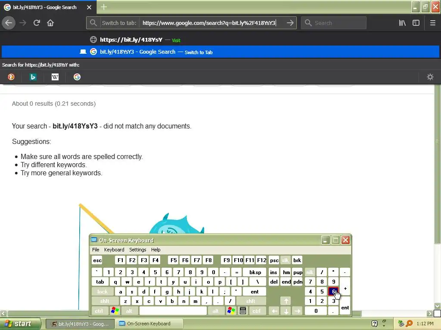Viewport: 441px width, 330px height.
Task: Toggle the right ctrl key on the keyboard
Action: (x=256, y=311)
